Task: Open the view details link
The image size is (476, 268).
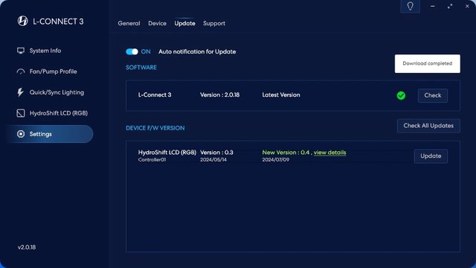Action: pos(329,153)
